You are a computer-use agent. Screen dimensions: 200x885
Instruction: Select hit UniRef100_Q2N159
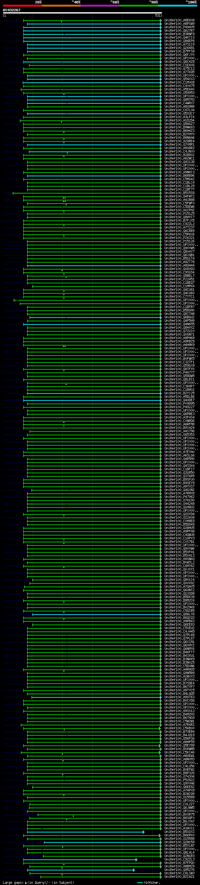[x=179, y=842]
